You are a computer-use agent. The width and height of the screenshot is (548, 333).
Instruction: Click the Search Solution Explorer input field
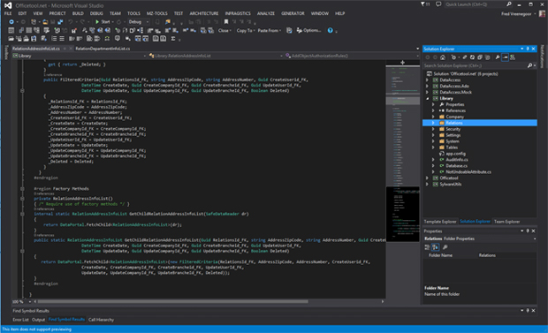tap(476, 65)
